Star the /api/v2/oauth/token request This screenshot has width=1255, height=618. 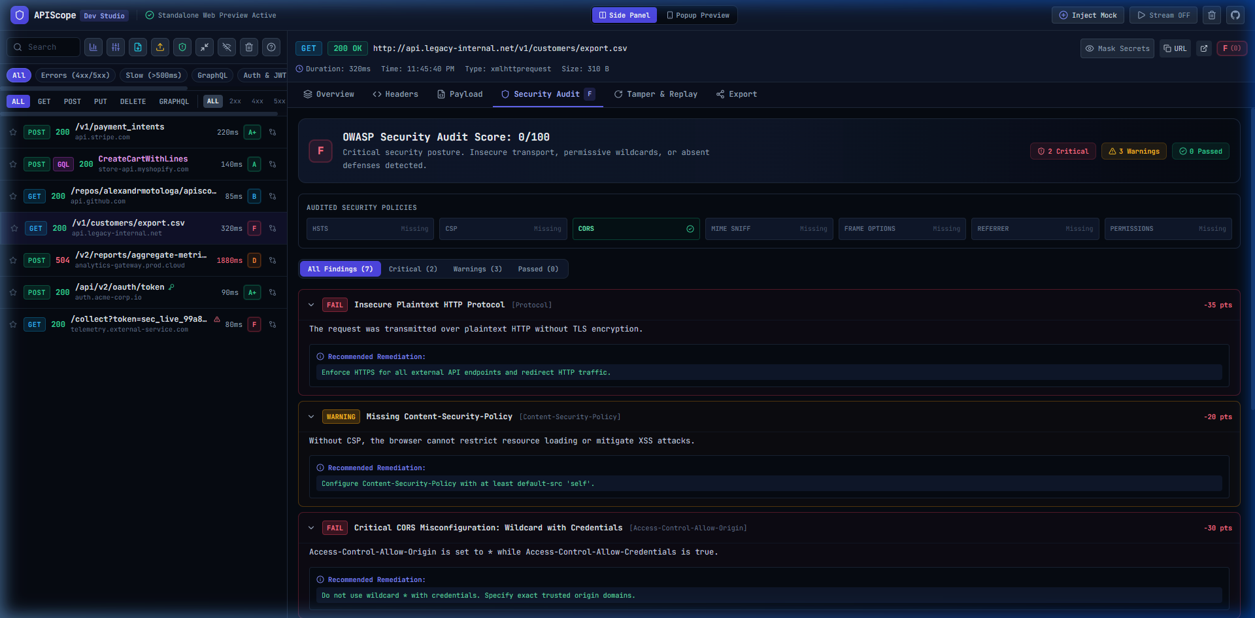pyautogui.click(x=13, y=292)
